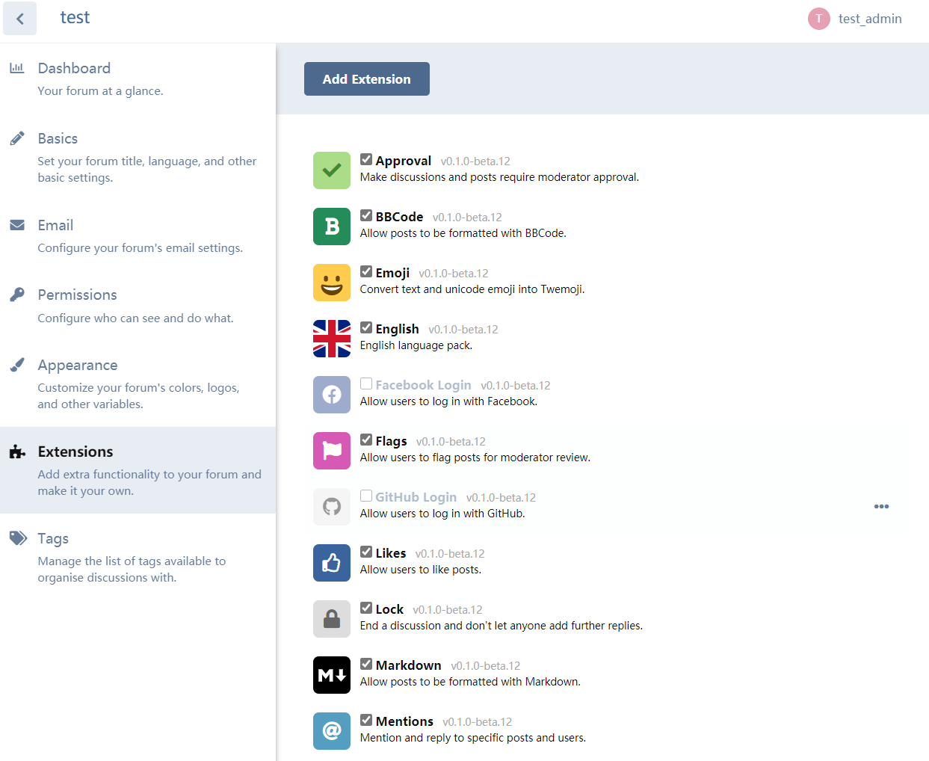Image resolution: width=929 pixels, height=761 pixels.
Task: Click the Approval extension name
Action: click(x=404, y=161)
